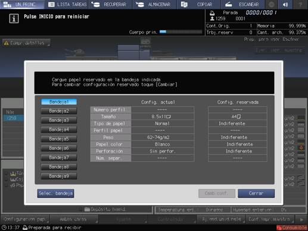This screenshot has height=231, width=308.
Task: Close the dialog with Cerrar
Action: tap(256, 193)
